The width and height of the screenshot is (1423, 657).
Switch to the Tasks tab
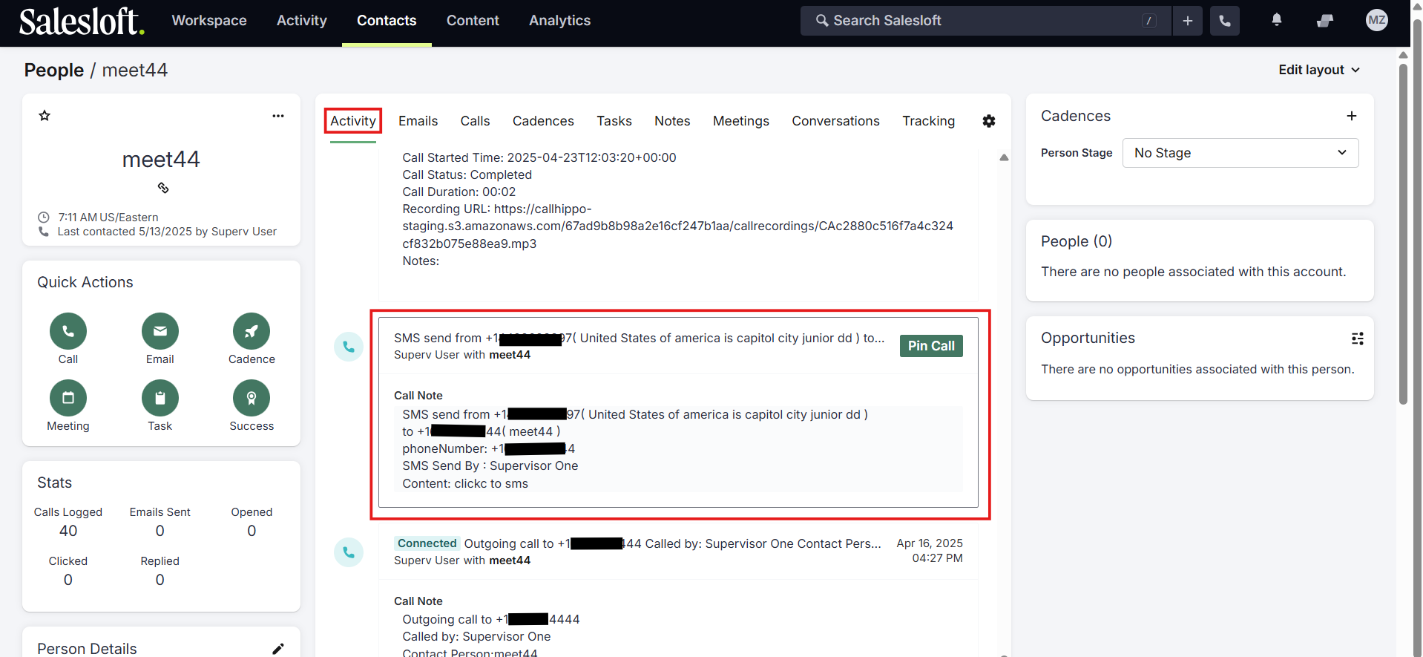[614, 121]
